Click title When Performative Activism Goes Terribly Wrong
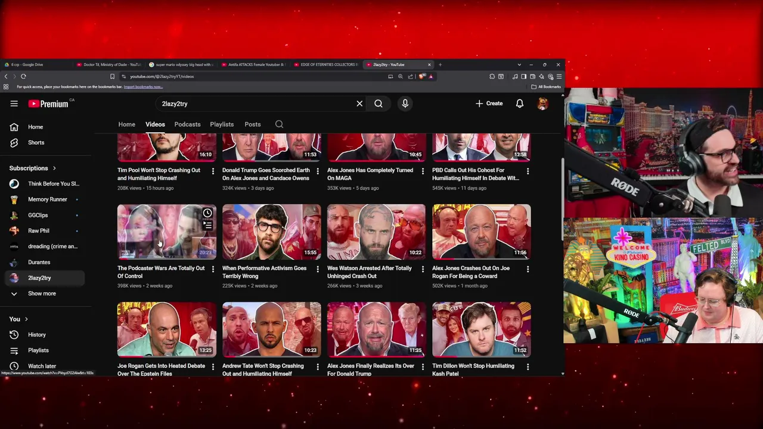This screenshot has width=763, height=429. [265, 272]
